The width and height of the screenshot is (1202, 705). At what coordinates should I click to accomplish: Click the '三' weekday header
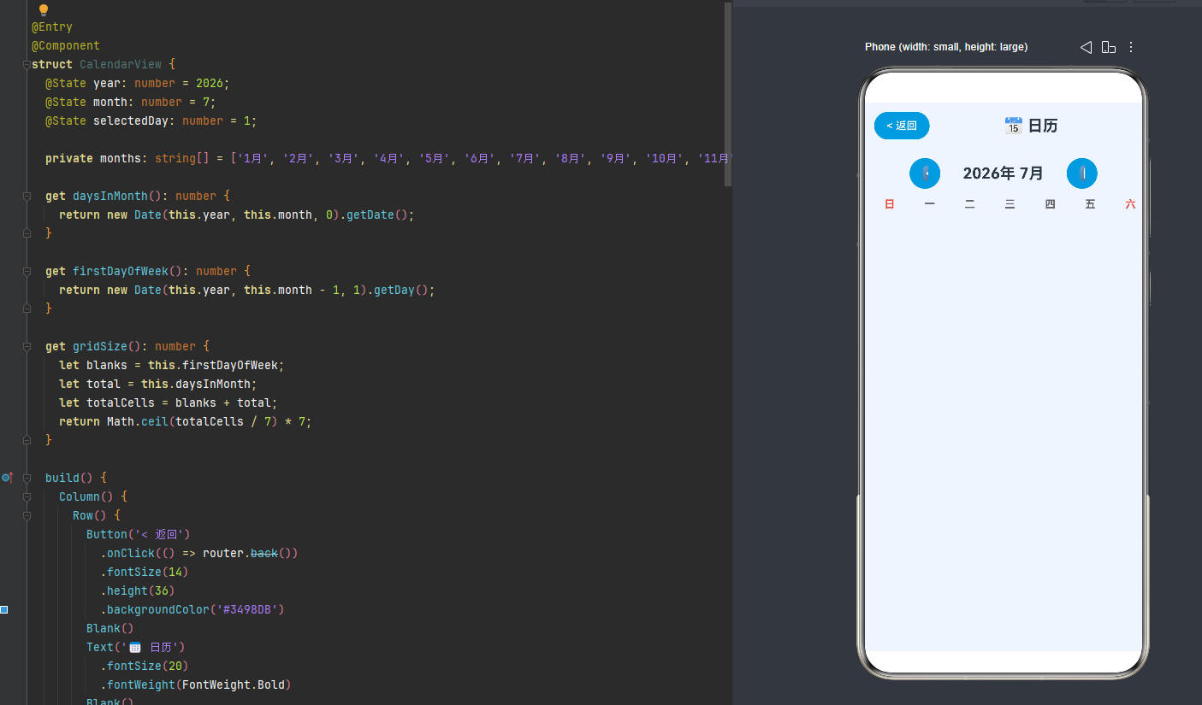1010,204
